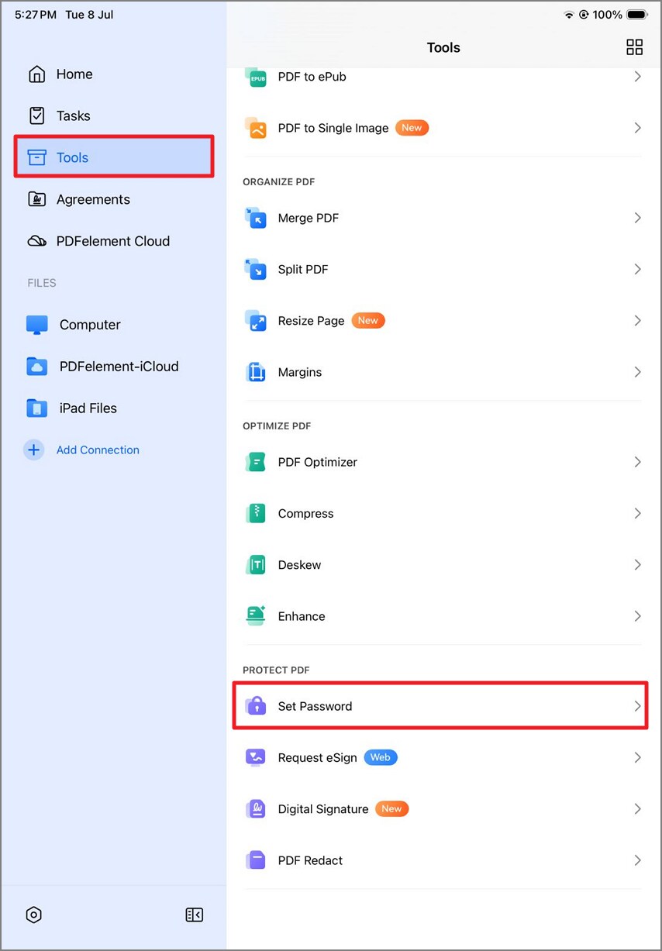Go to Home in the sidebar
The height and width of the screenshot is (951, 662).
(x=74, y=74)
